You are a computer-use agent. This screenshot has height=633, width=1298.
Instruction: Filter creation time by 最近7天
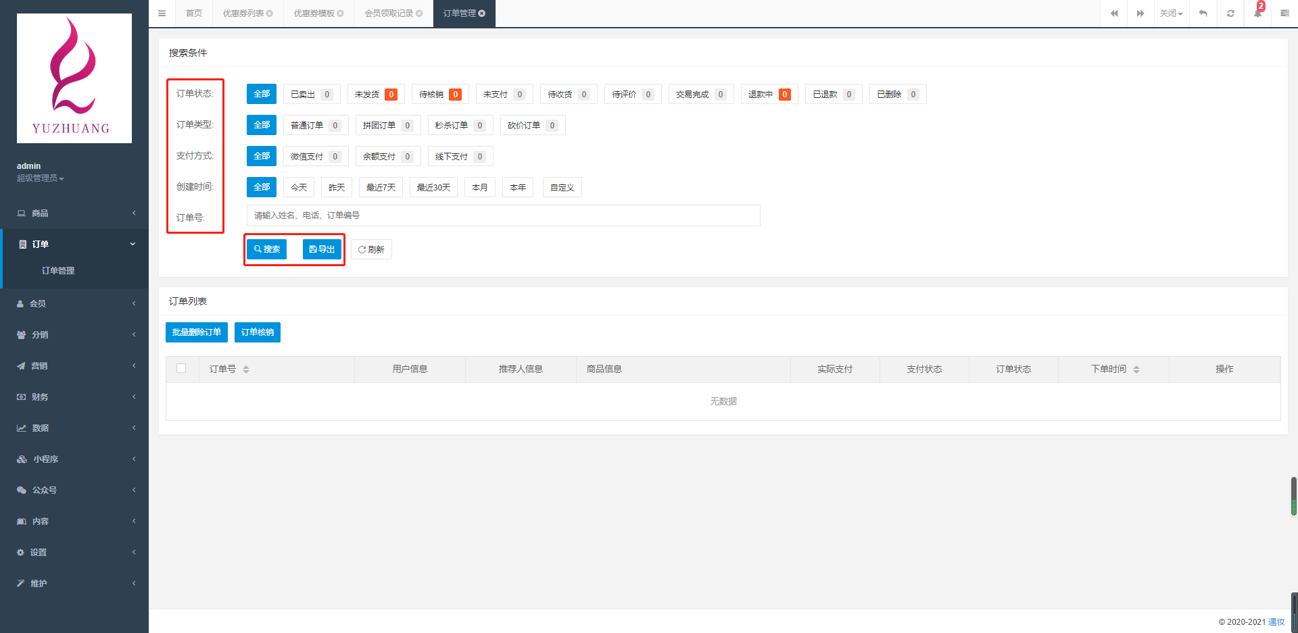tap(381, 188)
